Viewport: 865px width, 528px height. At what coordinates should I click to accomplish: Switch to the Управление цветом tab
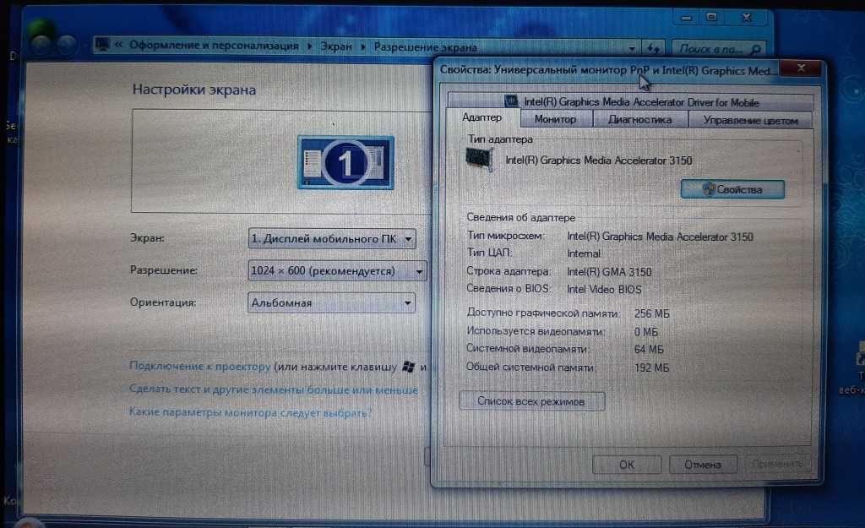click(x=750, y=120)
